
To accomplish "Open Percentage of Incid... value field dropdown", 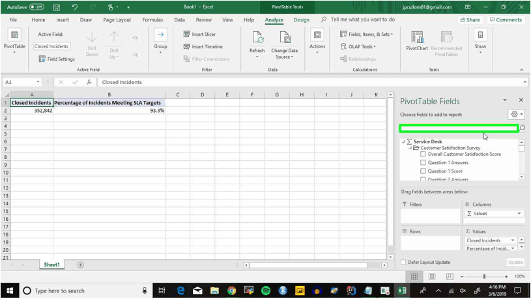I will pos(513,249).
